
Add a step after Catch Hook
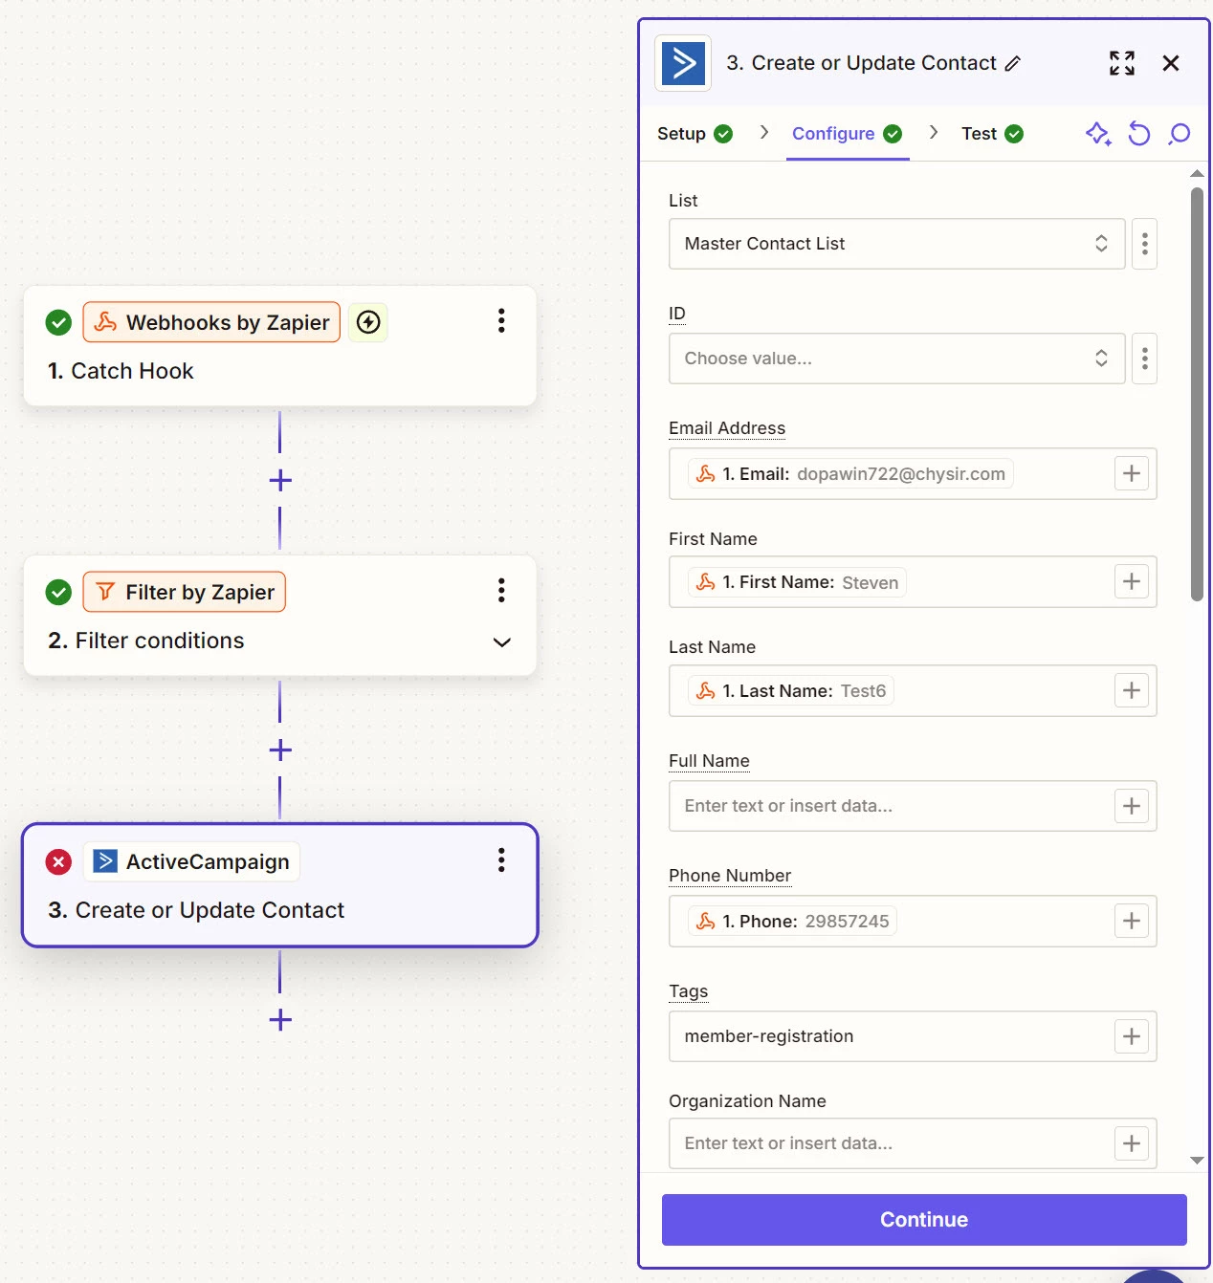[280, 480]
